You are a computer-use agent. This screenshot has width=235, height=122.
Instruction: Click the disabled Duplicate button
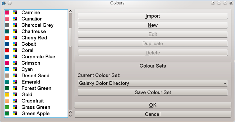pyautogui.click(x=153, y=44)
